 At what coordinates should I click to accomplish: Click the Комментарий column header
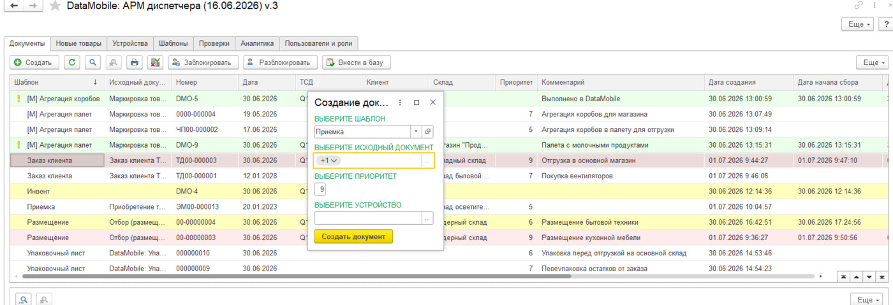pos(621,82)
